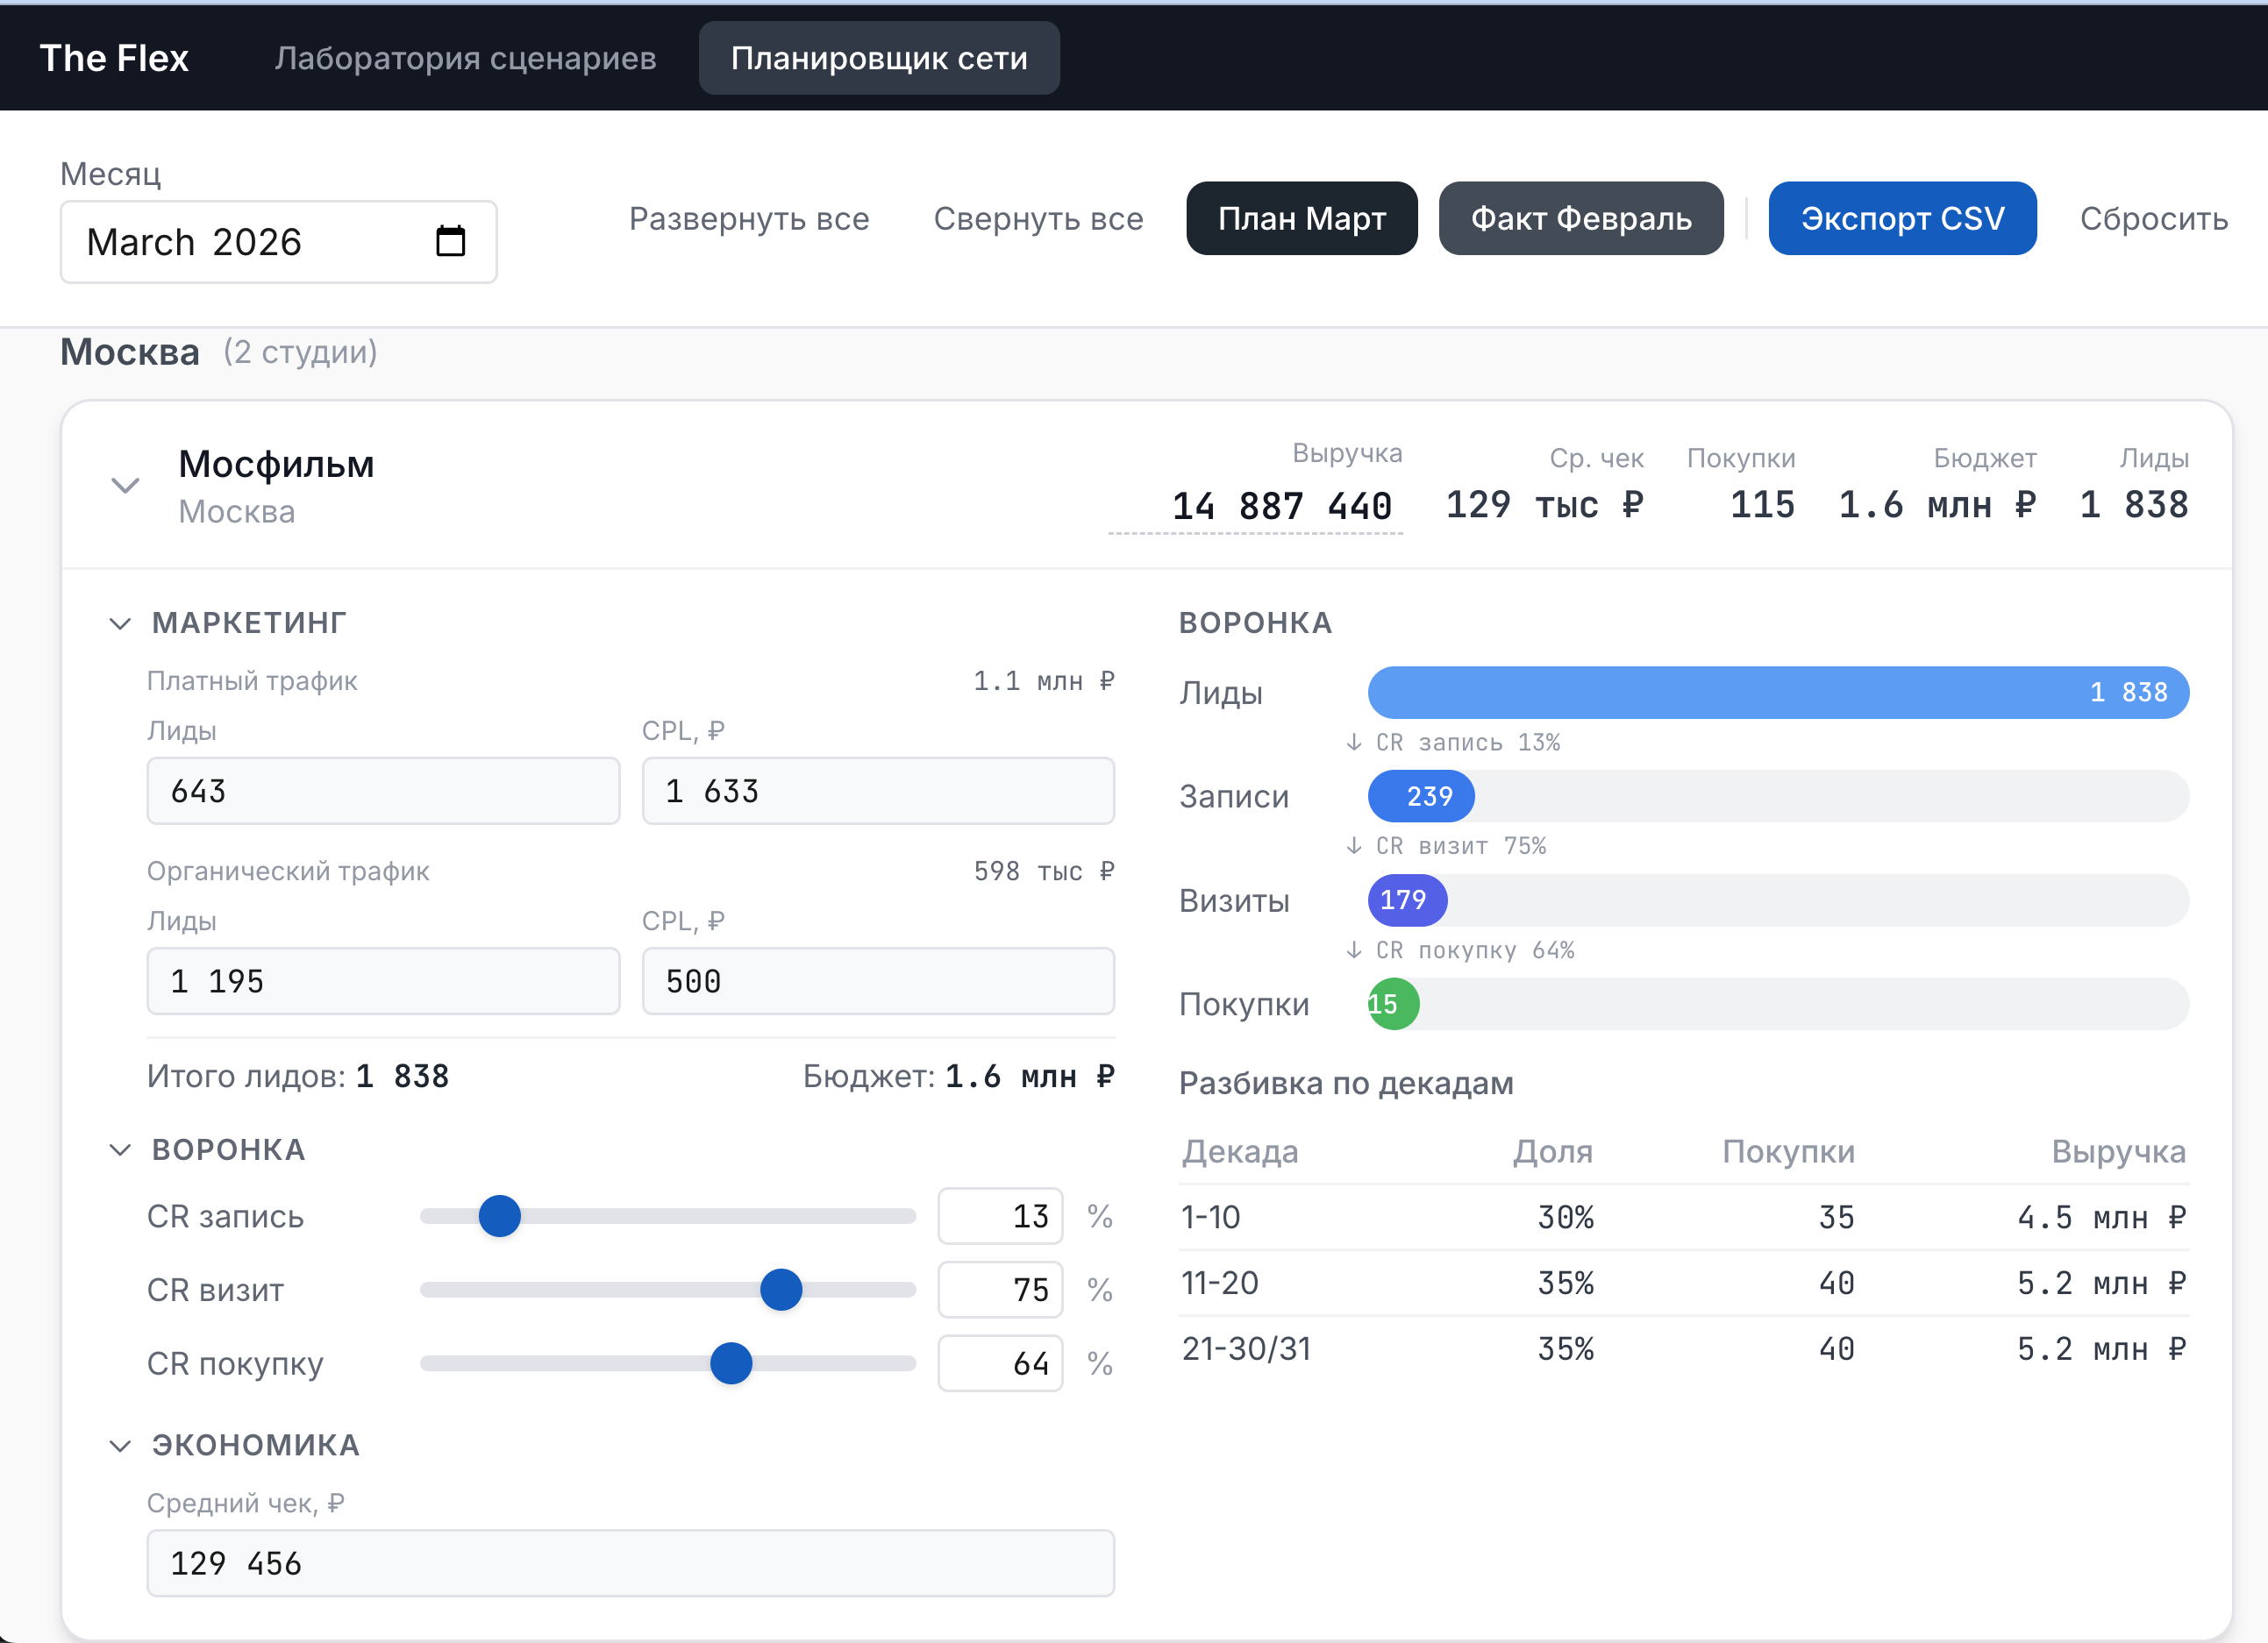Open the calendar picker icon in month field
2268x1643 pixels.
point(451,241)
